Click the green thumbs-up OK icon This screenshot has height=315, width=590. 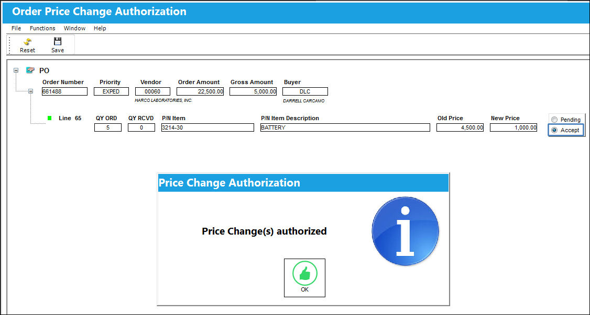pos(305,273)
